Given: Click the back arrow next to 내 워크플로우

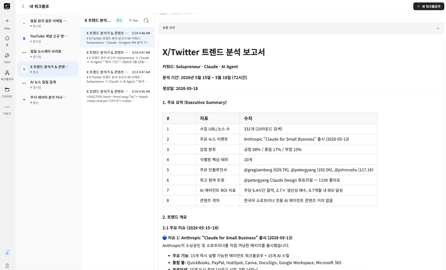Looking at the screenshot, I should coord(23,6).
